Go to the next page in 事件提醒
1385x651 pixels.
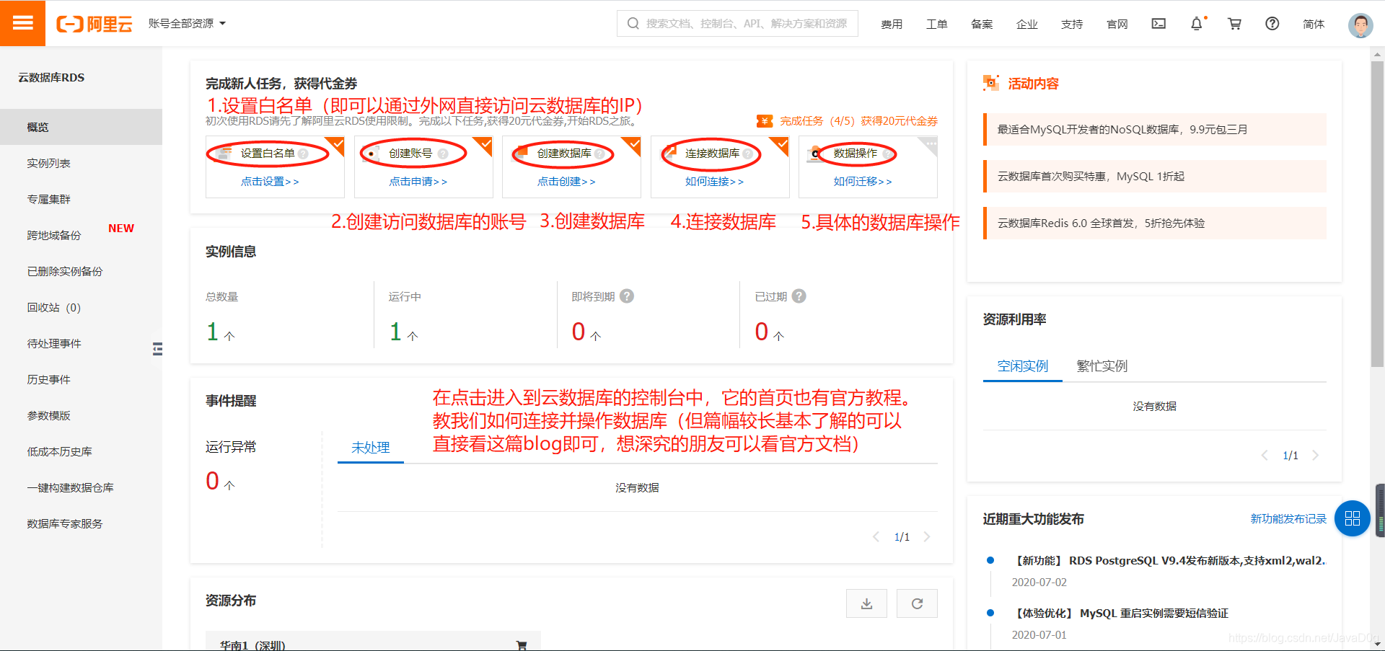tap(927, 536)
